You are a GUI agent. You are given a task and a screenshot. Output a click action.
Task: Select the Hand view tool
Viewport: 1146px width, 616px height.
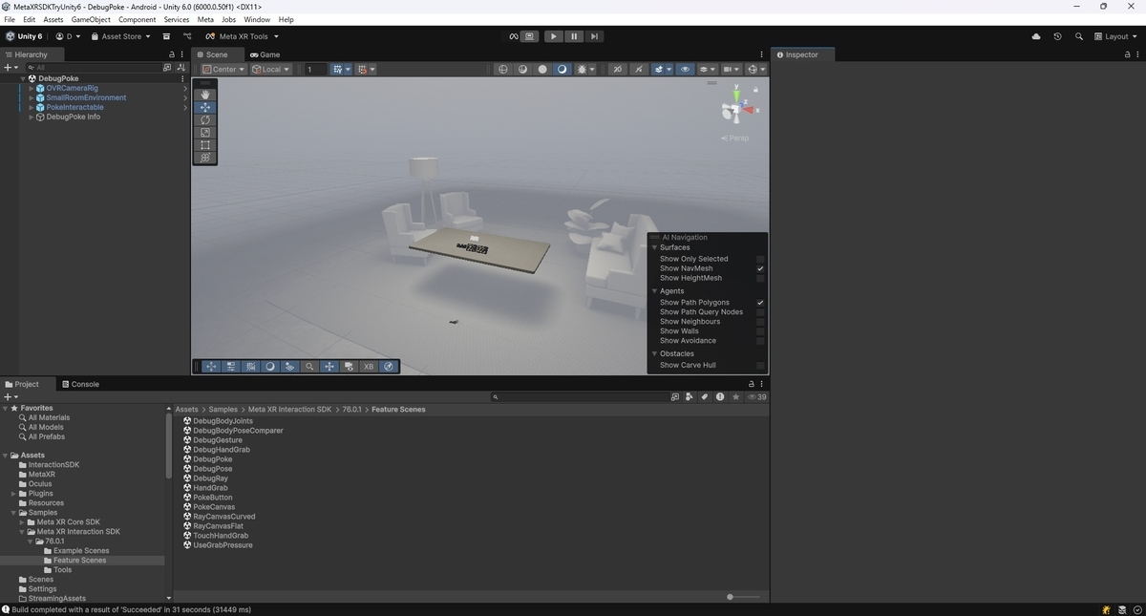point(205,95)
